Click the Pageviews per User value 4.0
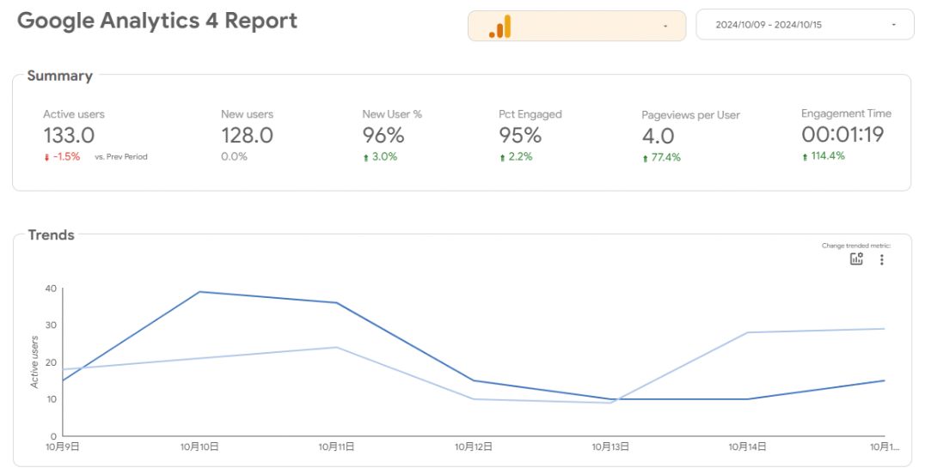The height and width of the screenshot is (474, 925). click(658, 137)
